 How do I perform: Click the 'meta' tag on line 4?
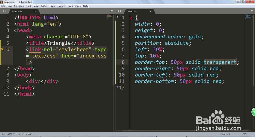click(x=35, y=37)
